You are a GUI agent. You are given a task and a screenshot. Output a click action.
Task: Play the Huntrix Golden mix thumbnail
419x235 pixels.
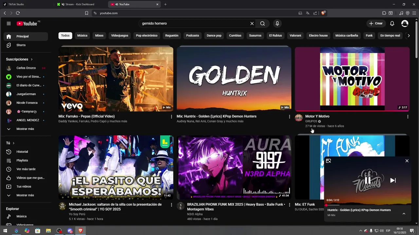click(x=234, y=79)
